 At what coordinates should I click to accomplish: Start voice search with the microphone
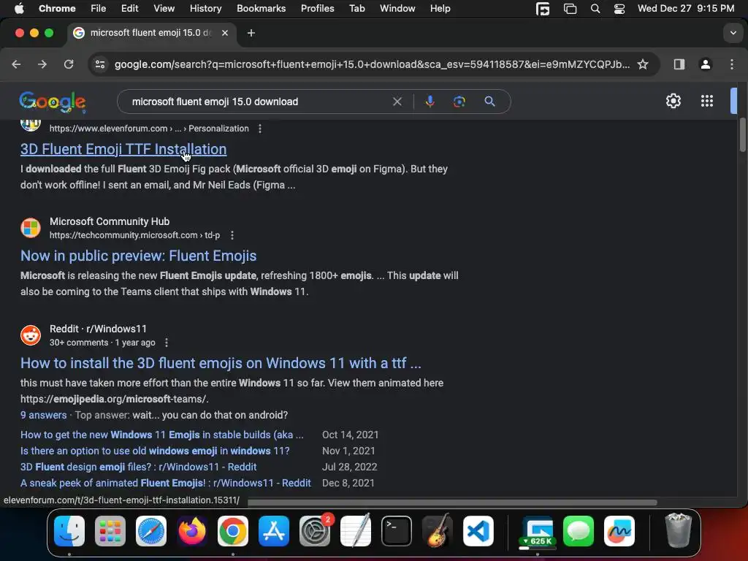point(430,102)
